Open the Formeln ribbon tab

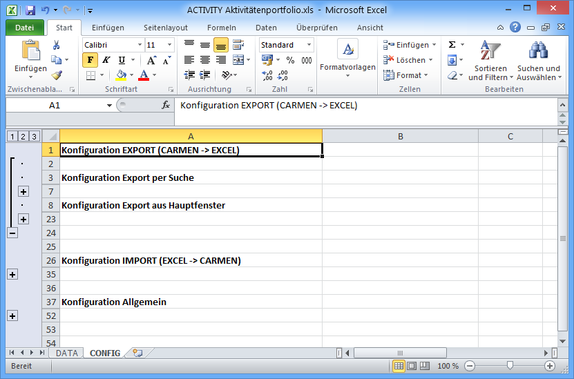[x=221, y=28]
